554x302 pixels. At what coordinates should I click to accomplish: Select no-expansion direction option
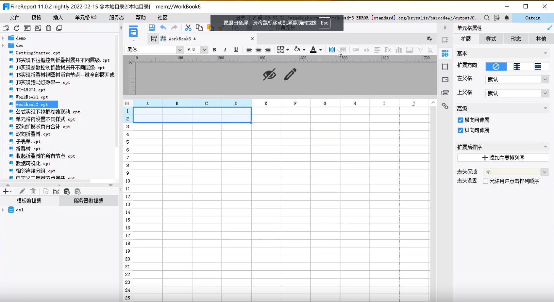point(496,67)
